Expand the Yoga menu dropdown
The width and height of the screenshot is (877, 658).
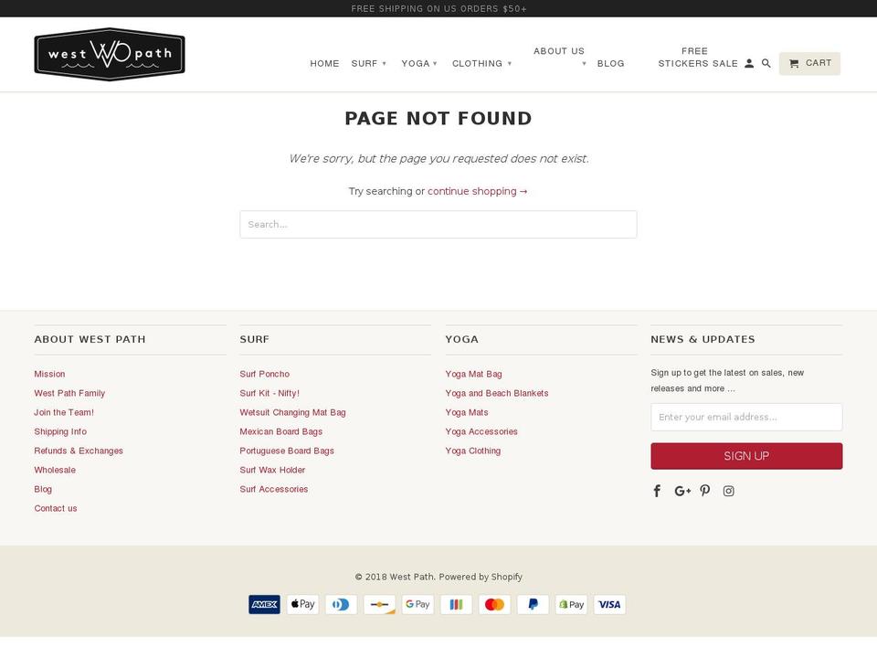(x=419, y=64)
